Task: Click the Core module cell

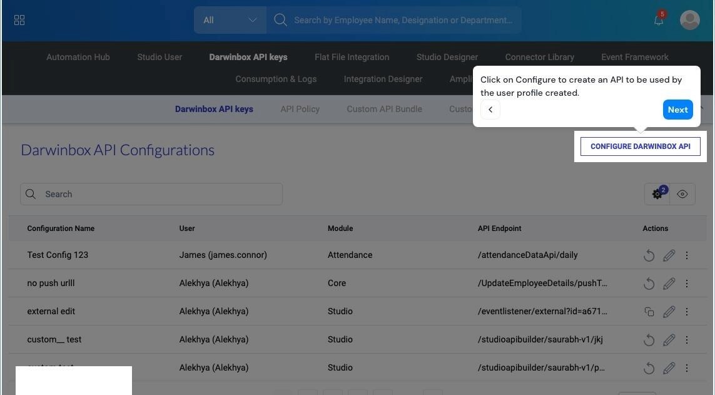Action: point(337,283)
